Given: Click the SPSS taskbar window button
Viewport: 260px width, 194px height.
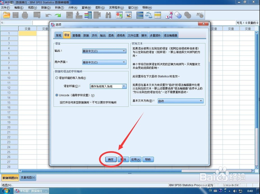Looking at the screenshot, I should pyautogui.click(x=31, y=191).
